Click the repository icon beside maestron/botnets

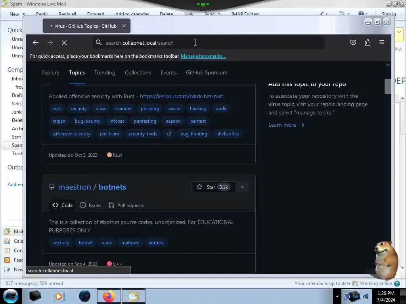52,187
